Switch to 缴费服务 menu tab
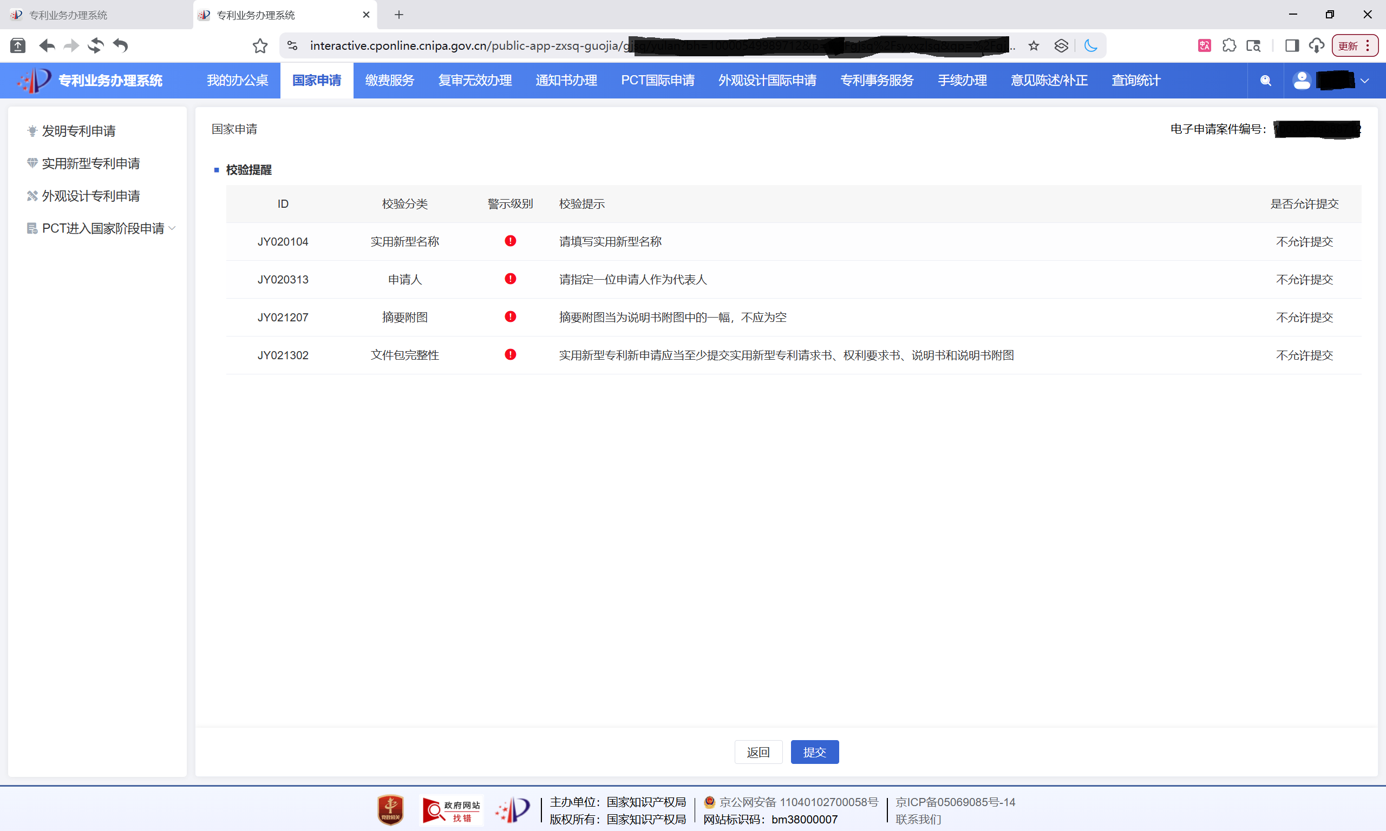This screenshot has height=831, width=1386. [389, 81]
